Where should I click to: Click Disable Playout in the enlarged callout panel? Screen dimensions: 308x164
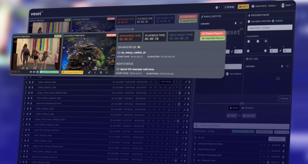tap(213, 34)
